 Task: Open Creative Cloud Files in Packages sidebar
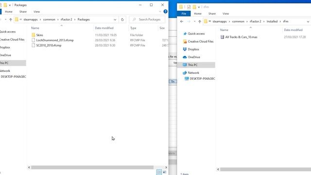(12, 39)
